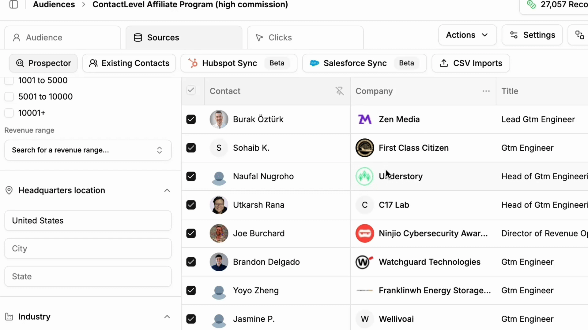The image size is (588, 330).
Task: Uncheck the Sohaib K. row checkbox
Action: click(x=191, y=148)
